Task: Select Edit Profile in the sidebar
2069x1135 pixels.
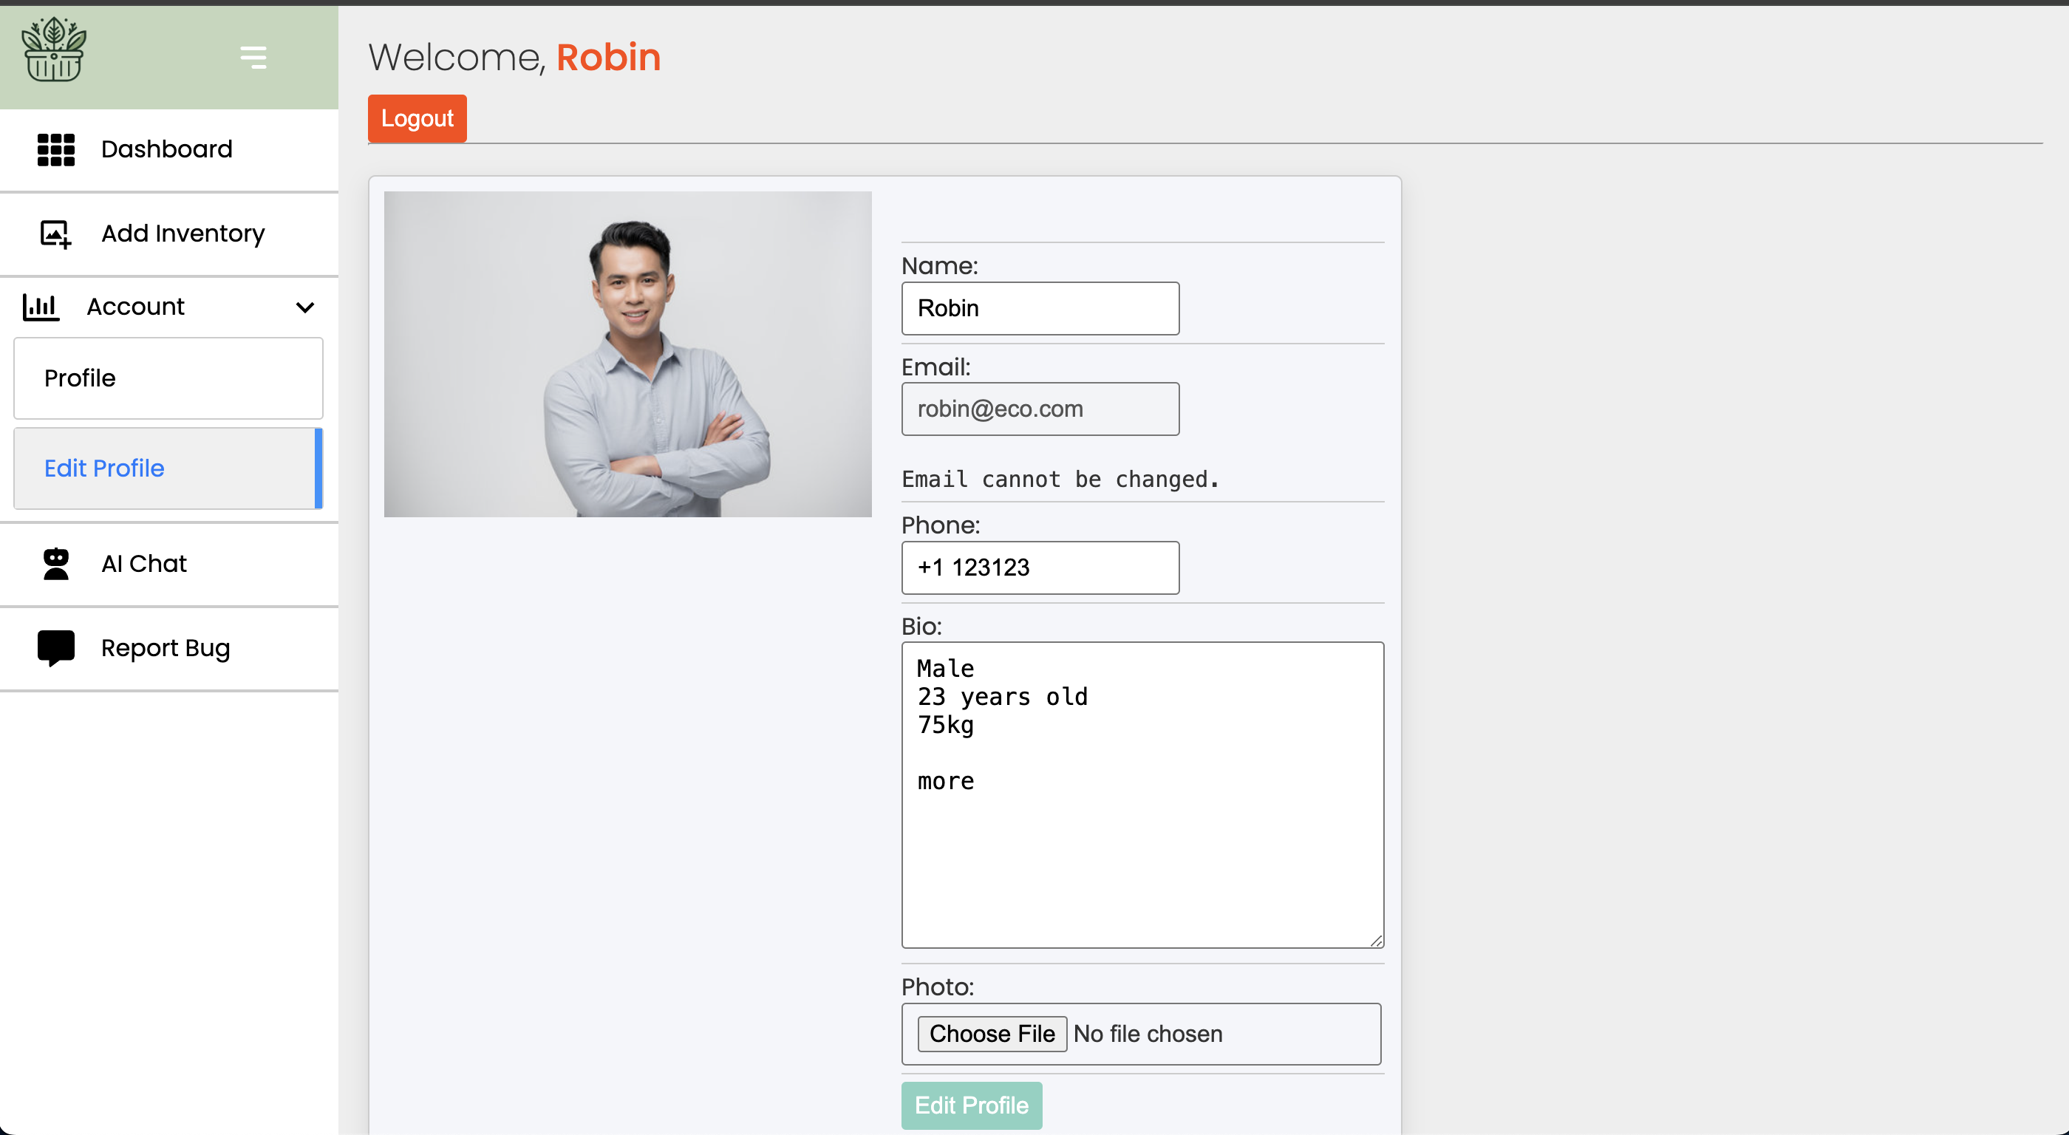Action: click(165, 468)
